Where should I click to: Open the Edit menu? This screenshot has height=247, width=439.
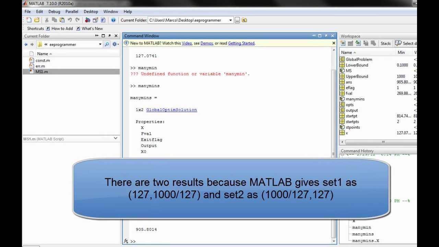[x=39, y=12]
